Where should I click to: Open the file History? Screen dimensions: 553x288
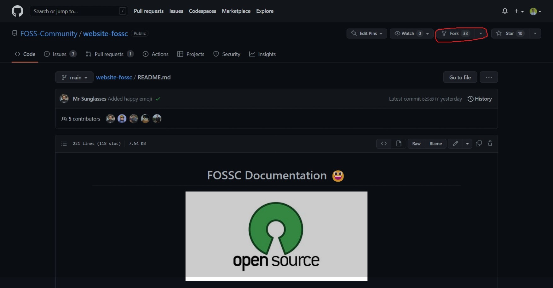480,99
